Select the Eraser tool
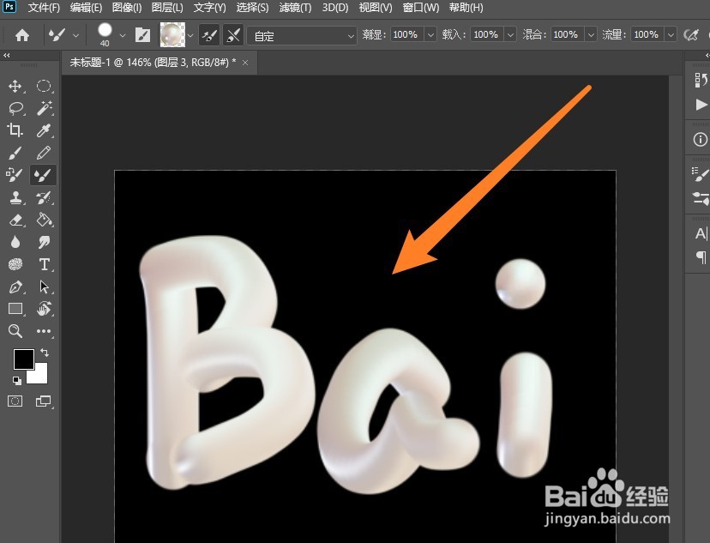 tap(15, 220)
